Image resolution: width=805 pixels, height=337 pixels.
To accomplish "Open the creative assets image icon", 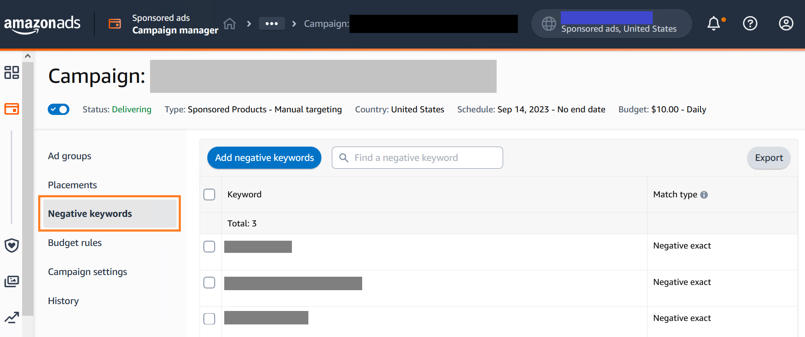I will [12, 281].
